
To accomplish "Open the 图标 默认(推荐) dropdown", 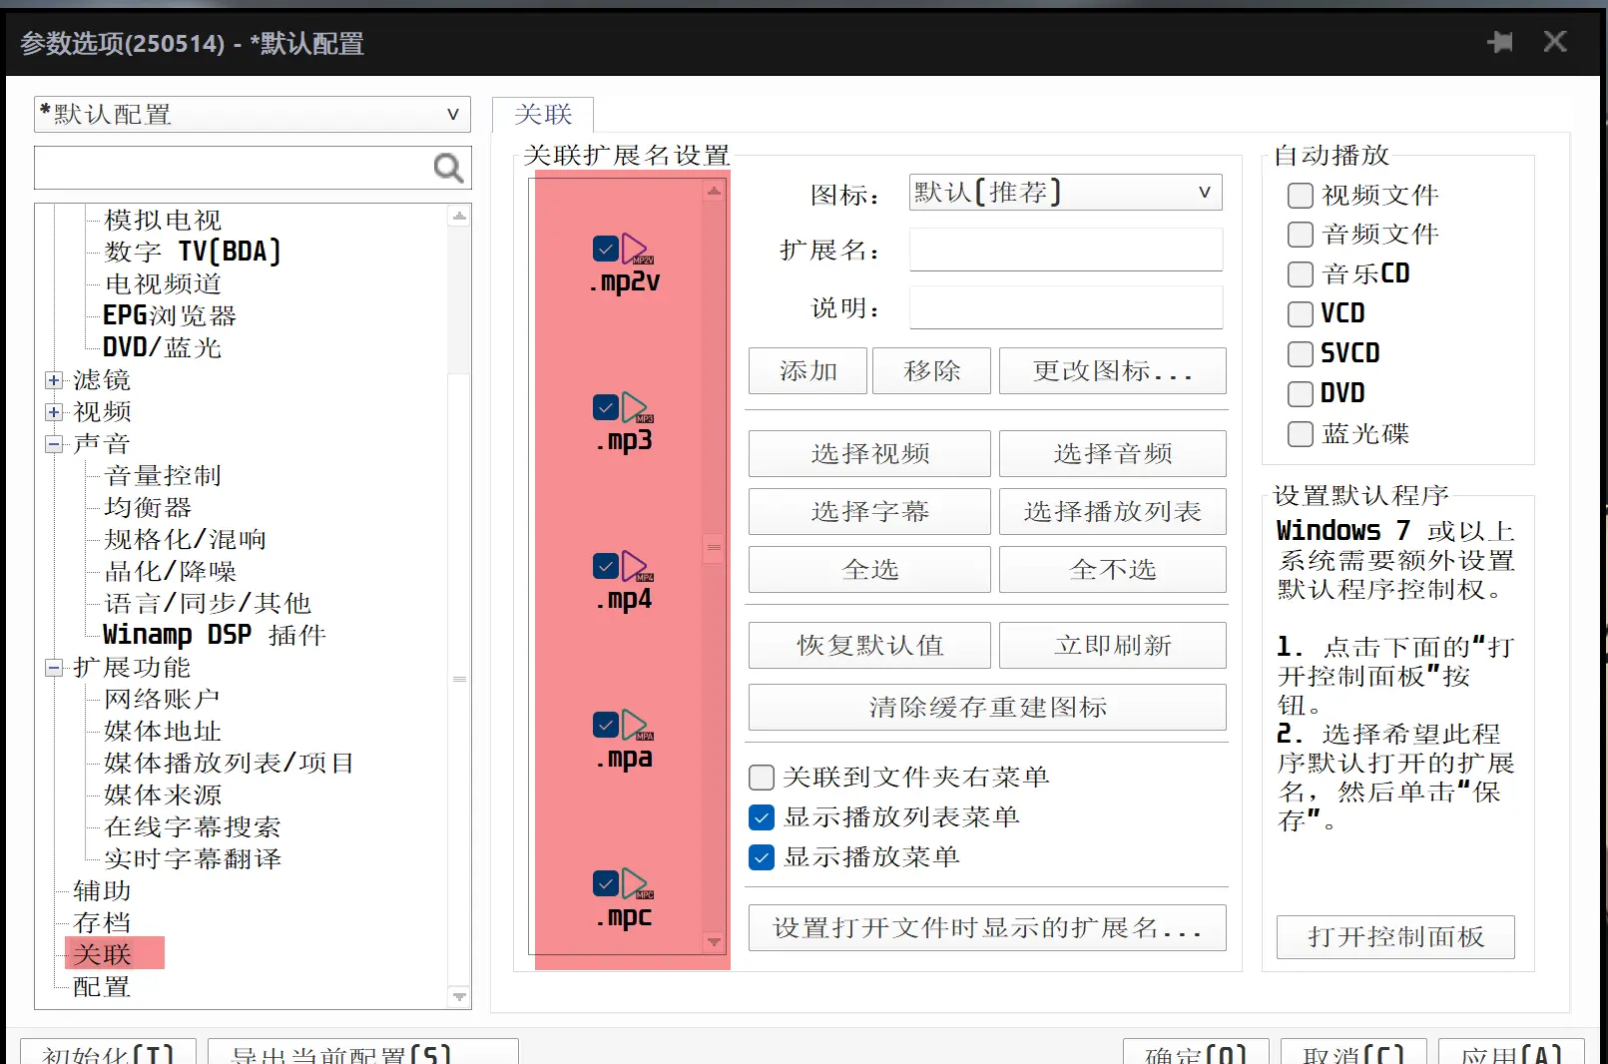I will 1065,192.
